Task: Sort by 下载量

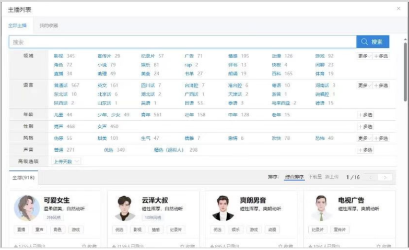Action: [315, 177]
